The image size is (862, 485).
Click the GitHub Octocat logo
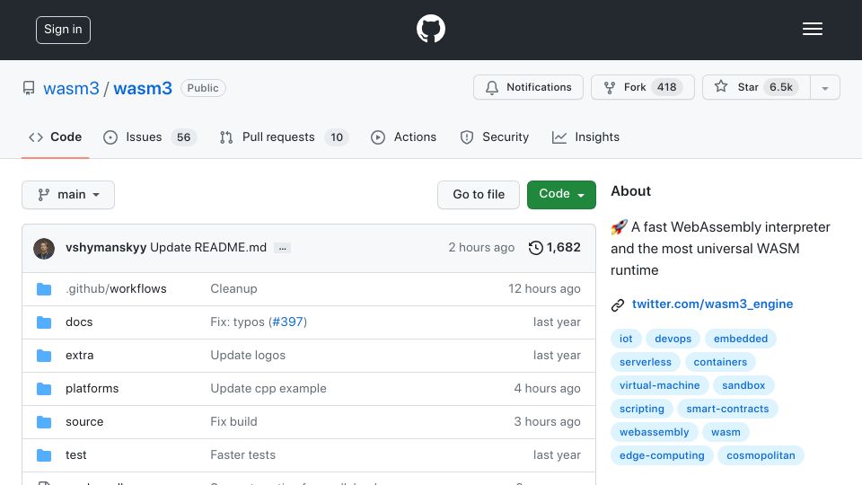pos(430,29)
